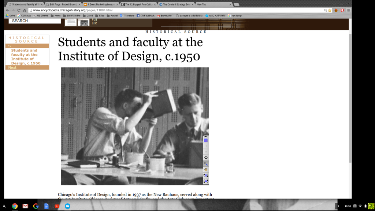Screen dimensions: 375x211
Task: Go back with the browser back arrow
Action: [7, 10]
